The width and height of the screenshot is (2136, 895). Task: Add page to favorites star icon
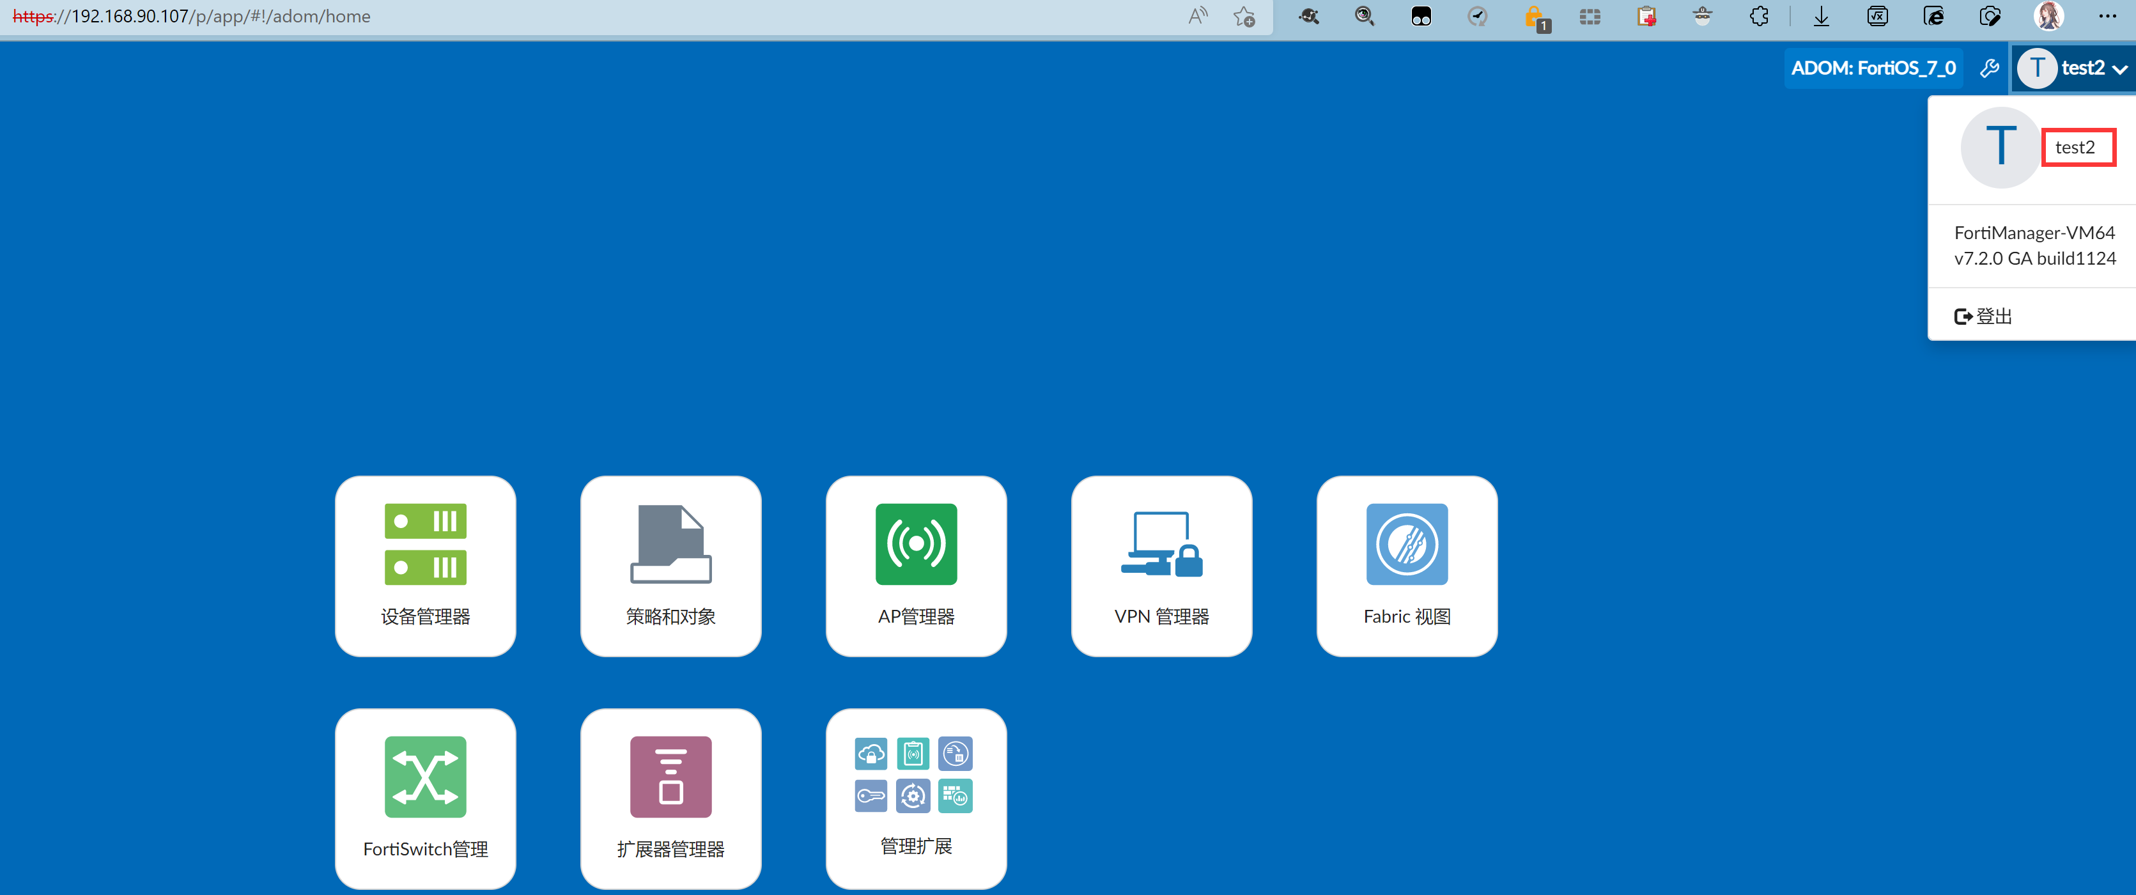pyautogui.click(x=1244, y=17)
